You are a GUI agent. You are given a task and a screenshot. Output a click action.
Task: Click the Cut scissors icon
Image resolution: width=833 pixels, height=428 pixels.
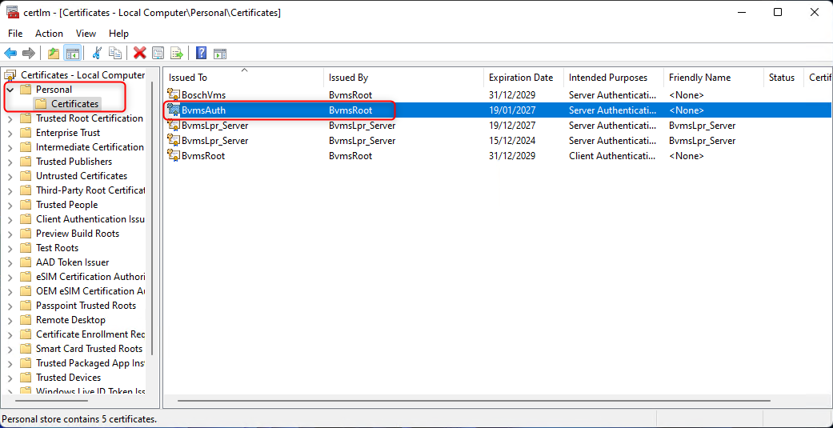click(x=97, y=53)
